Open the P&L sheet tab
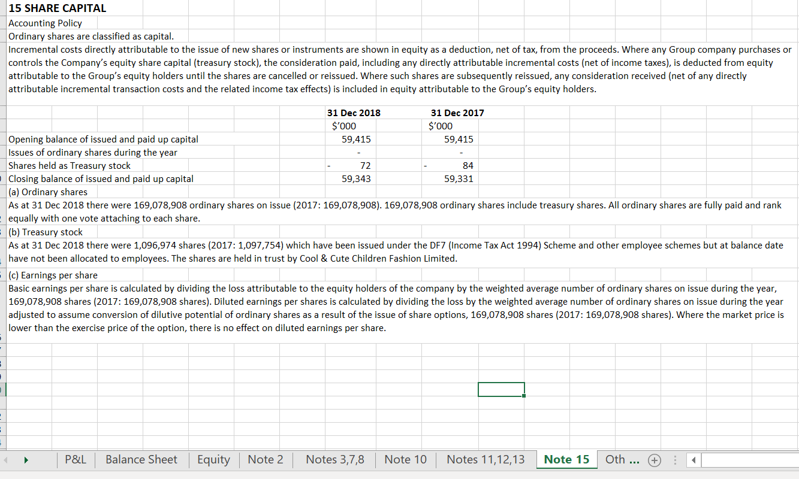Screen dimensions: 799x479 (x=76, y=460)
